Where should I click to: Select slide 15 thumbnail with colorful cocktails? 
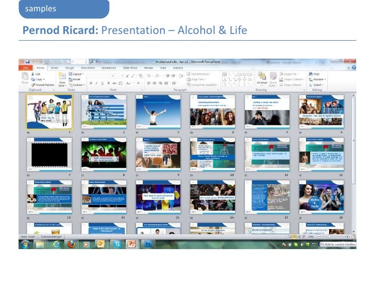coord(158,197)
